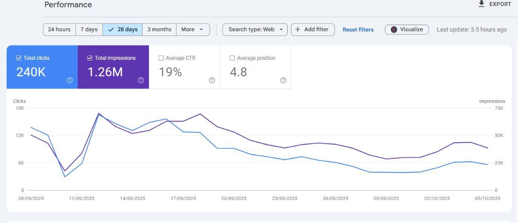Switch to the 3 months range
This screenshot has height=223, width=518.
tap(159, 29)
